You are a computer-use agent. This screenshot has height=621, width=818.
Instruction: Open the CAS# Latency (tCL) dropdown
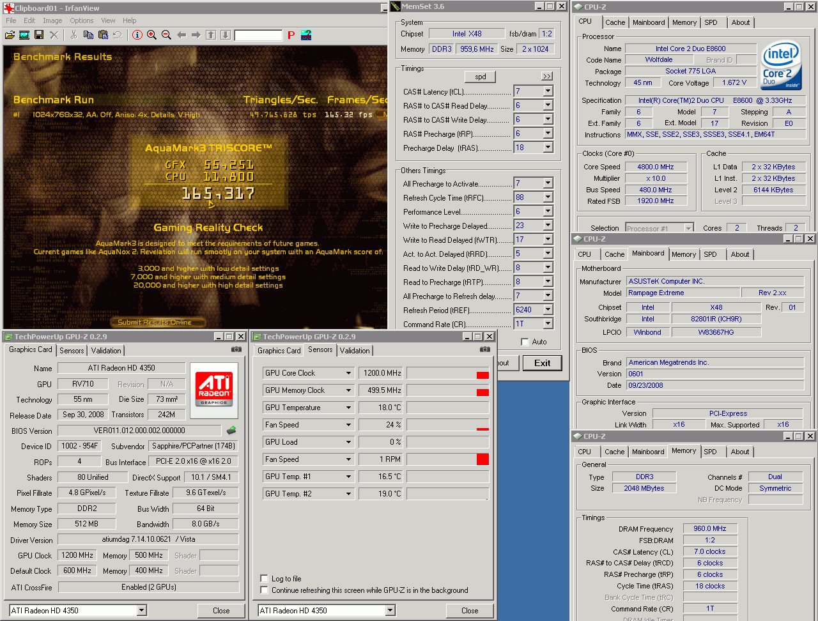[548, 91]
